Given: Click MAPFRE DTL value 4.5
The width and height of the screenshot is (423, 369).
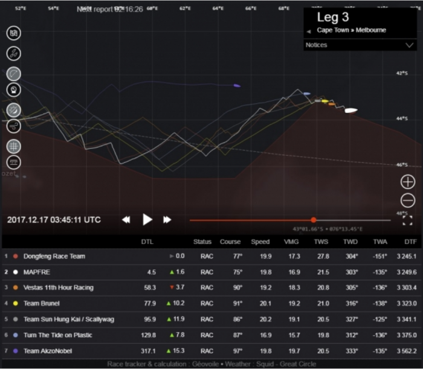Looking at the screenshot, I should [152, 272].
